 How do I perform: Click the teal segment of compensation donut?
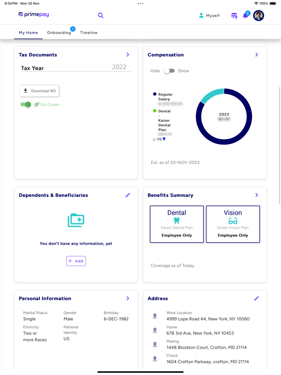pos(211,95)
